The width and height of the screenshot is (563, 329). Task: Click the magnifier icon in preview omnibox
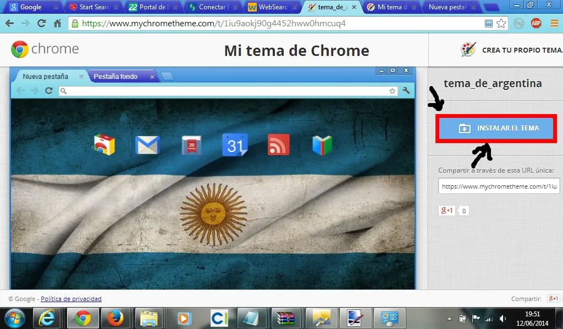click(64, 91)
